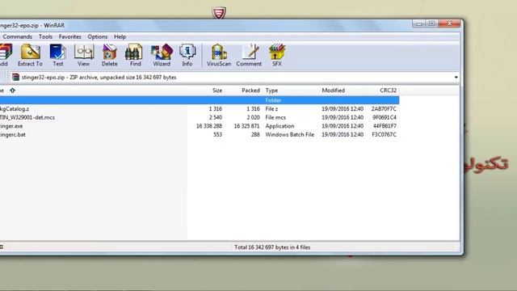Click size value 553
The width and height of the screenshot is (517, 291).
pyautogui.click(x=217, y=135)
